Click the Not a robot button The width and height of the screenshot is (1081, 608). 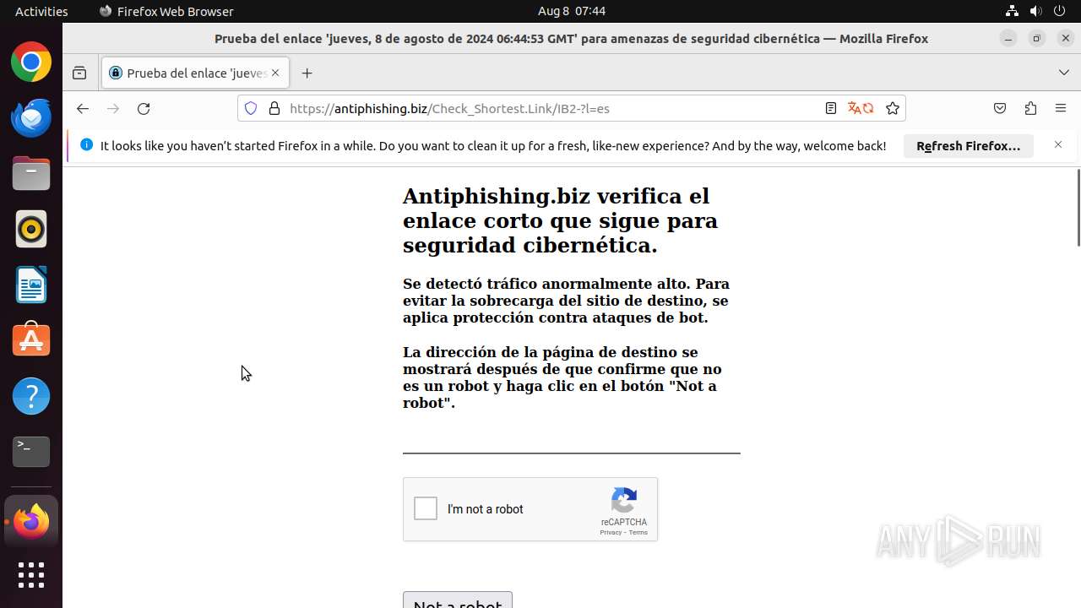pyautogui.click(x=458, y=600)
